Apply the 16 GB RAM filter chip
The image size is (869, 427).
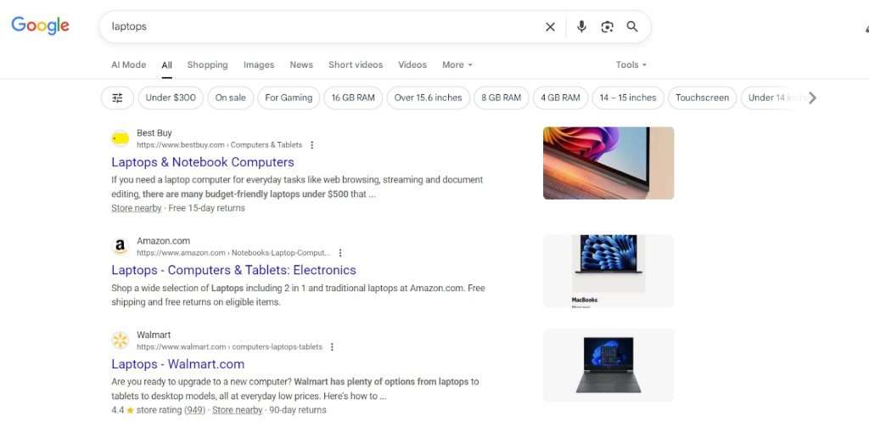(353, 98)
